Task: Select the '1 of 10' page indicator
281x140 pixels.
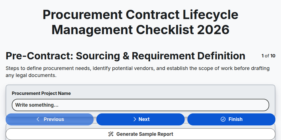Action: point(268,56)
